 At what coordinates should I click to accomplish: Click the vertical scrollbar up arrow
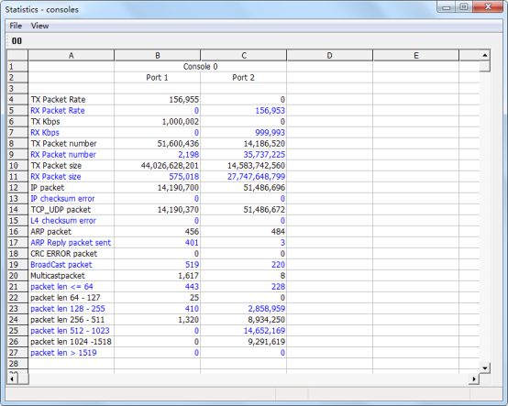pos(485,55)
